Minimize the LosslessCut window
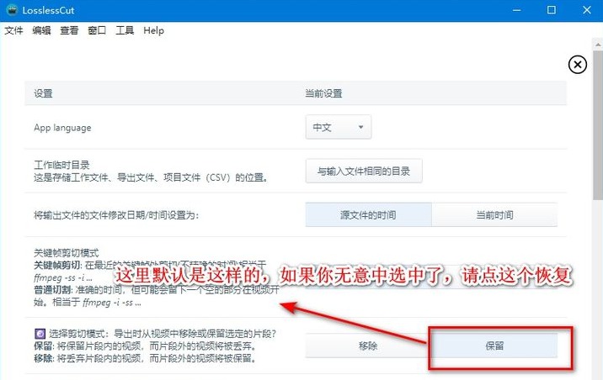603x380 pixels. (x=517, y=10)
